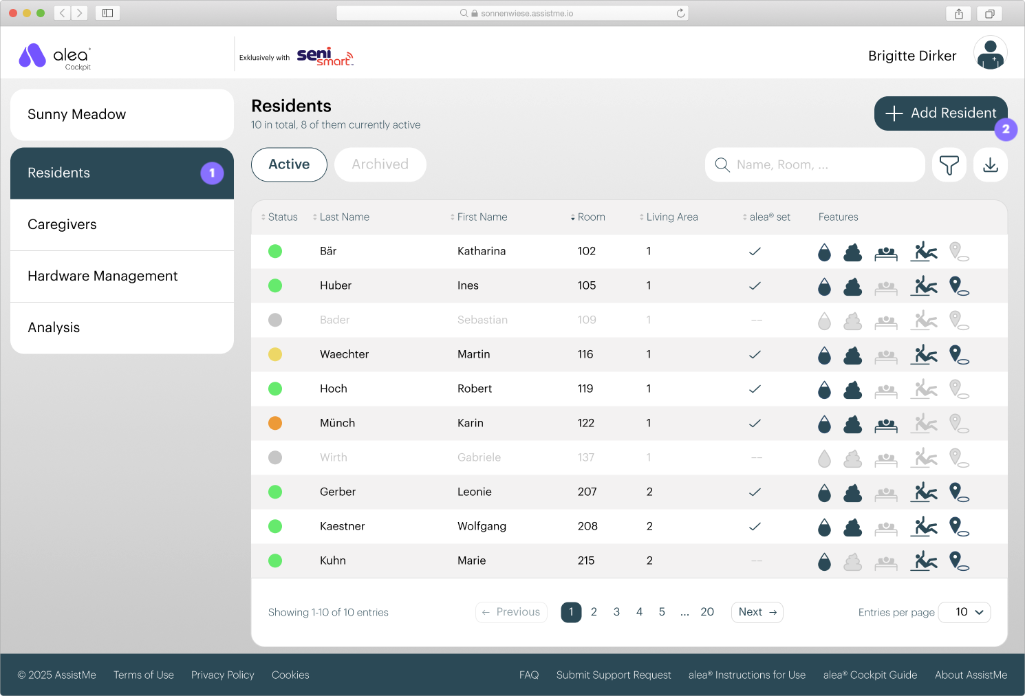Click the stool icon in Huber's row
The image size is (1025, 696).
pyautogui.click(x=852, y=287)
